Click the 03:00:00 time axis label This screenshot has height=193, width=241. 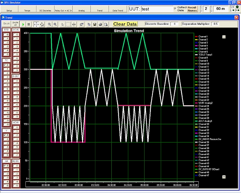[x=79, y=185]
